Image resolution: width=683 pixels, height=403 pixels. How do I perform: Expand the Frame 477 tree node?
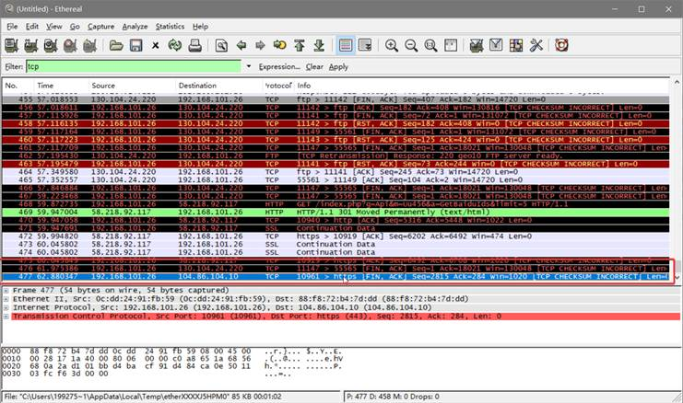pos(6,291)
